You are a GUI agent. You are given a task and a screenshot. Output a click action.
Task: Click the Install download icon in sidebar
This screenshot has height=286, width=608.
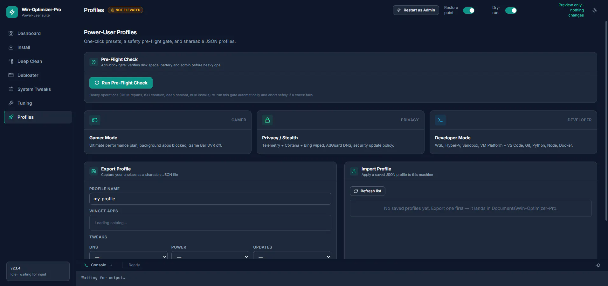click(x=11, y=47)
